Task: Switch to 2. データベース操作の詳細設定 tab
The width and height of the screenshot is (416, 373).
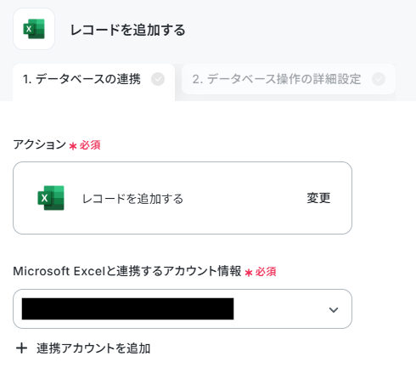Action: [289, 79]
